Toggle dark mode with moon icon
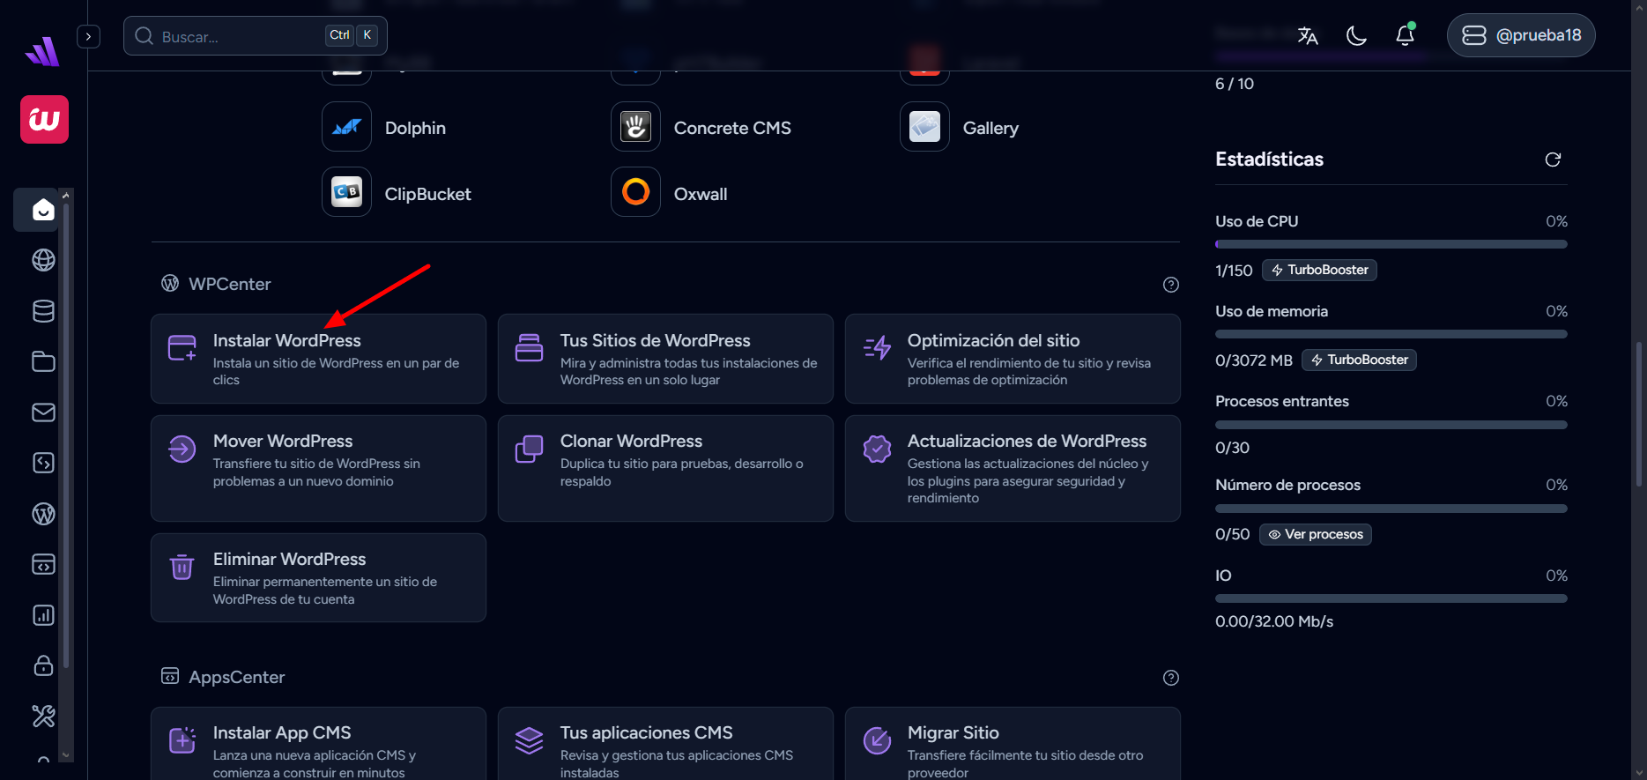This screenshot has height=780, width=1647. point(1356,35)
